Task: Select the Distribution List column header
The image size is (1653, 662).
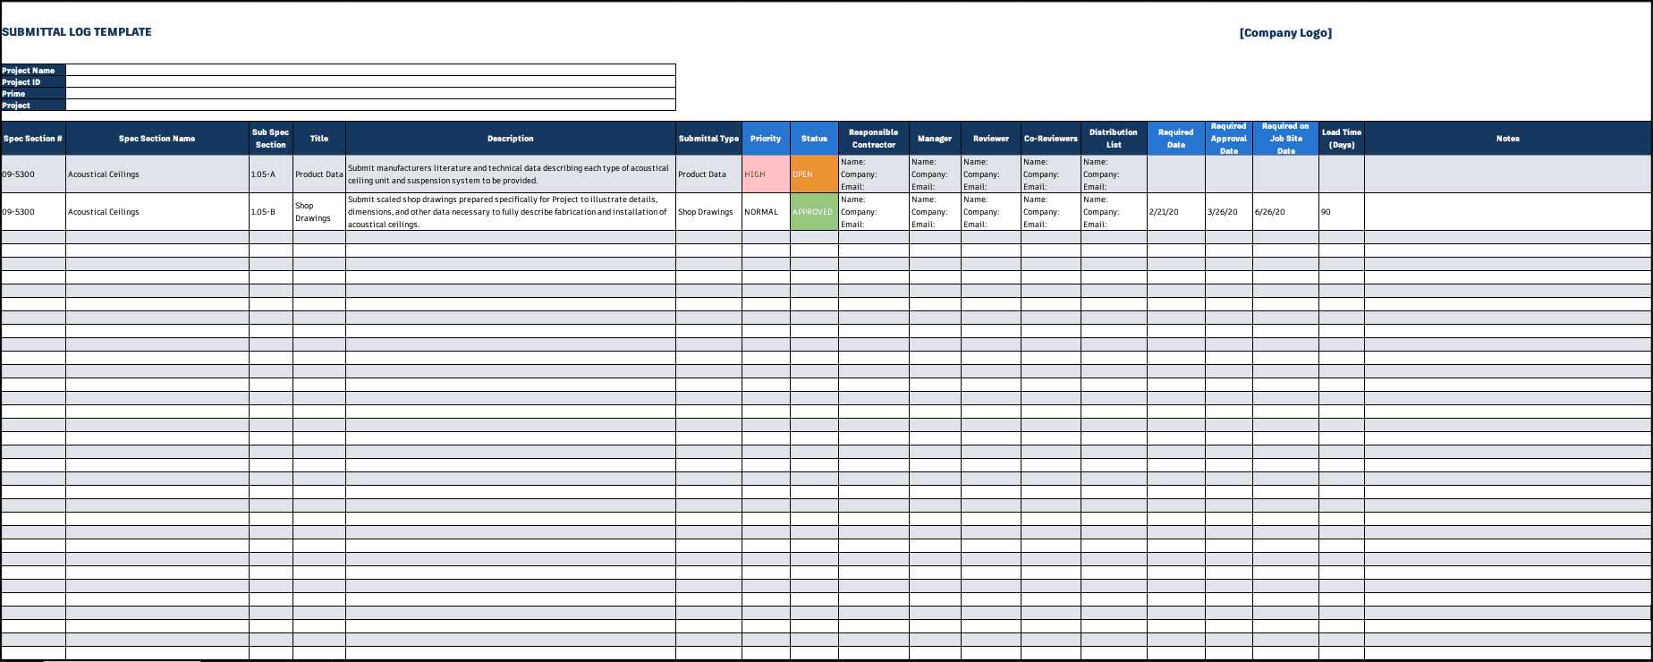Action: pyautogui.click(x=1114, y=139)
